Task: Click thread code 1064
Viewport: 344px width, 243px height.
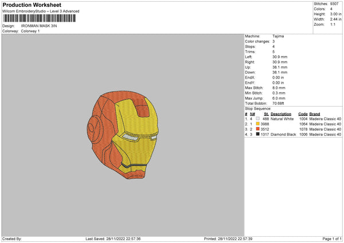Action: (x=303, y=124)
